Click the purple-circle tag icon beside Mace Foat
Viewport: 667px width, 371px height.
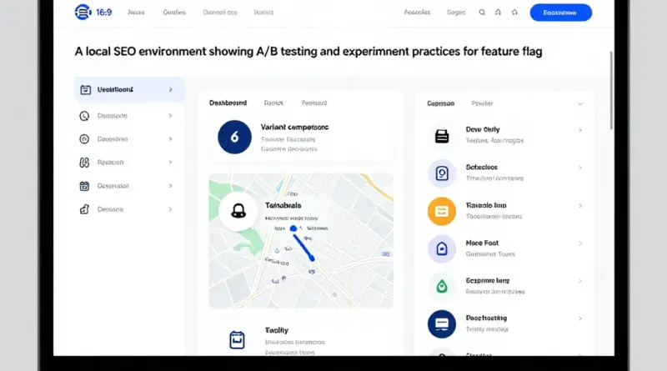coord(442,248)
